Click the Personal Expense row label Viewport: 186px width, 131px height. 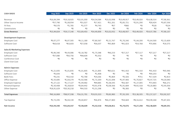pos(12,86)
